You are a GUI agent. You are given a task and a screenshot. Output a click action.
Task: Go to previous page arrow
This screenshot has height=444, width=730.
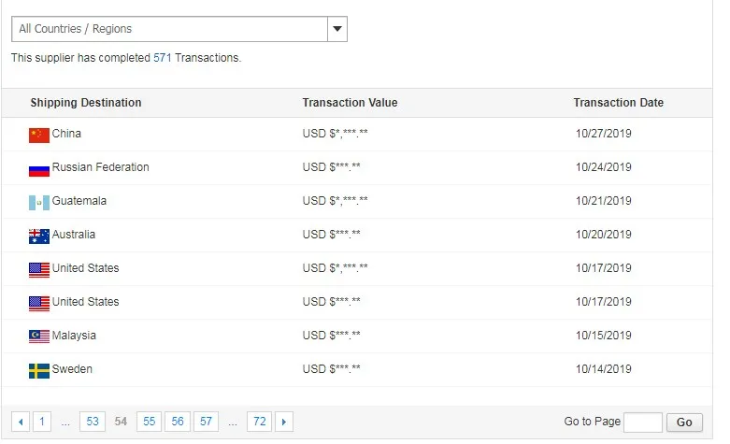pyautogui.click(x=21, y=422)
